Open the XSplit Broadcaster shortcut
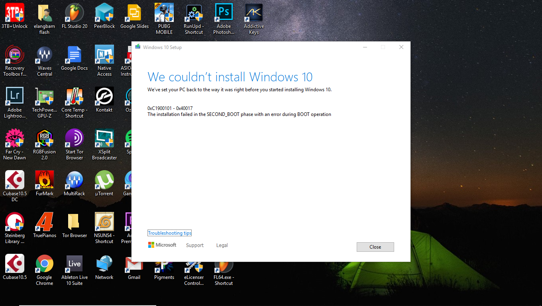The width and height of the screenshot is (542, 306). 104,145
